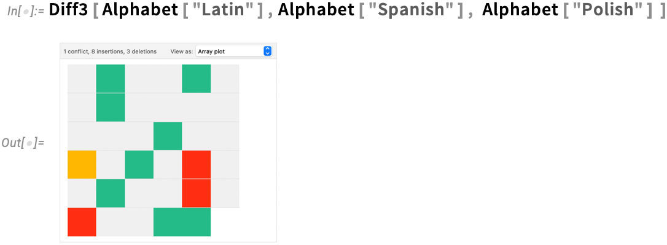Click the 'View as:' label
Viewport: 667px width, 245px height.
click(x=182, y=51)
